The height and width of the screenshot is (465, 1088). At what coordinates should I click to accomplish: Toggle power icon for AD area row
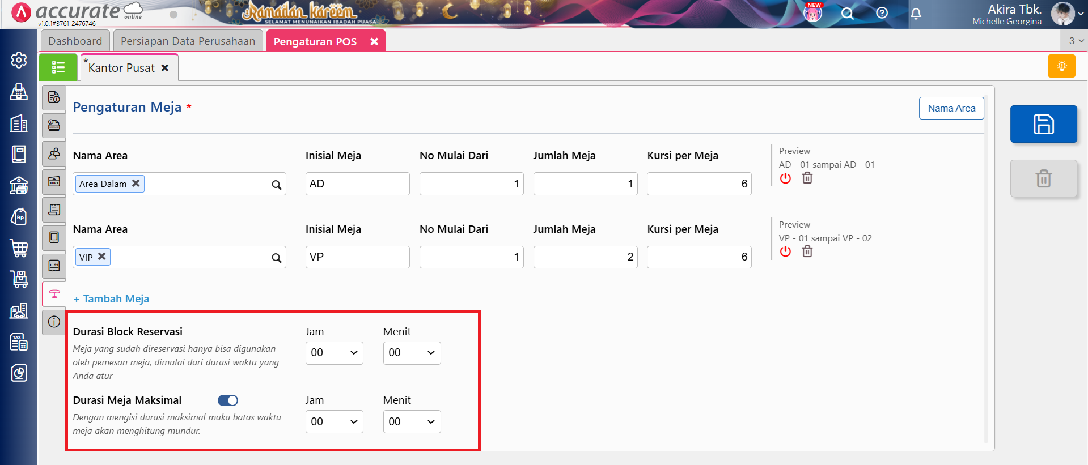[x=785, y=178]
